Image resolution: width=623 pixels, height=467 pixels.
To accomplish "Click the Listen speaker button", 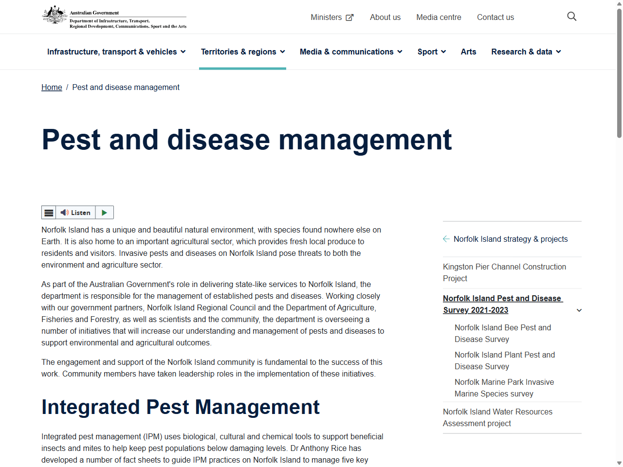I will pyautogui.click(x=75, y=213).
